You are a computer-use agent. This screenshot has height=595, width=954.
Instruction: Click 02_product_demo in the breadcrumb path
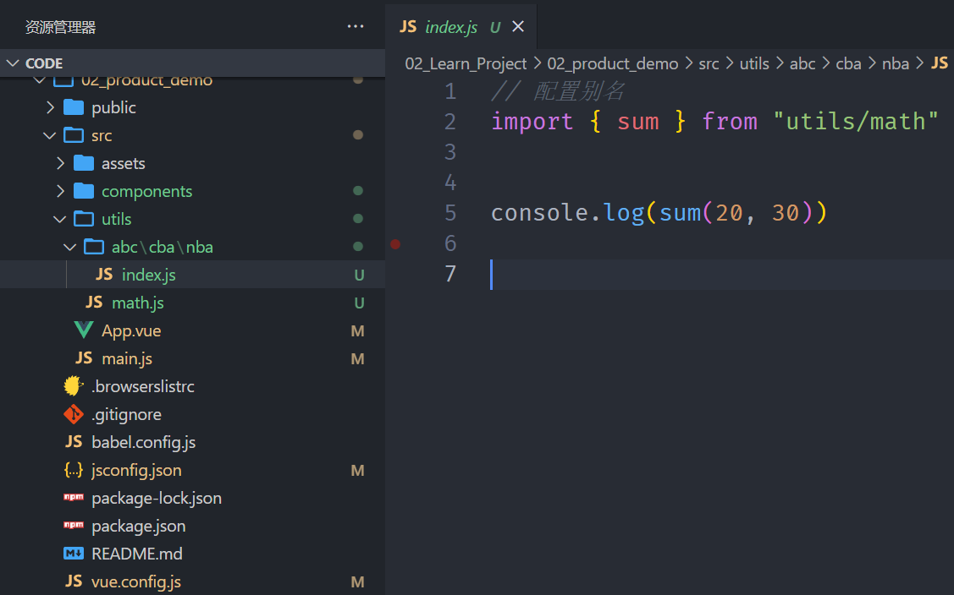(x=612, y=63)
